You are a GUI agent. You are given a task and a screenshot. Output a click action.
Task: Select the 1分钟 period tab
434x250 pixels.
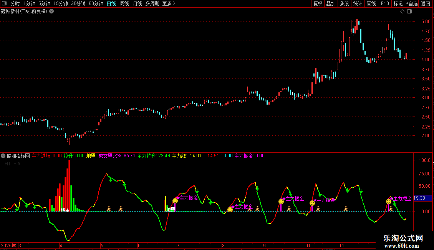pyautogui.click(x=29, y=3)
